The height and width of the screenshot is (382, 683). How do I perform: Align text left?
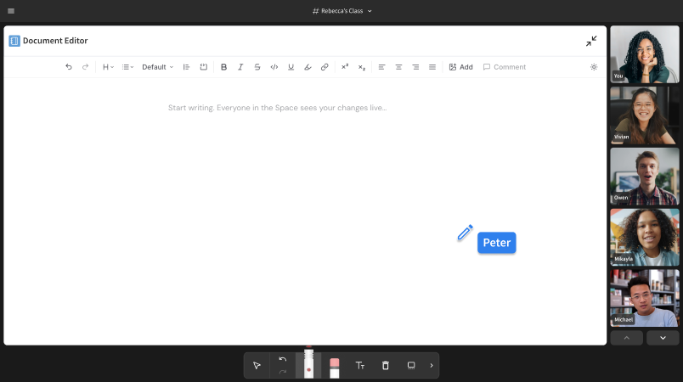click(381, 67)
